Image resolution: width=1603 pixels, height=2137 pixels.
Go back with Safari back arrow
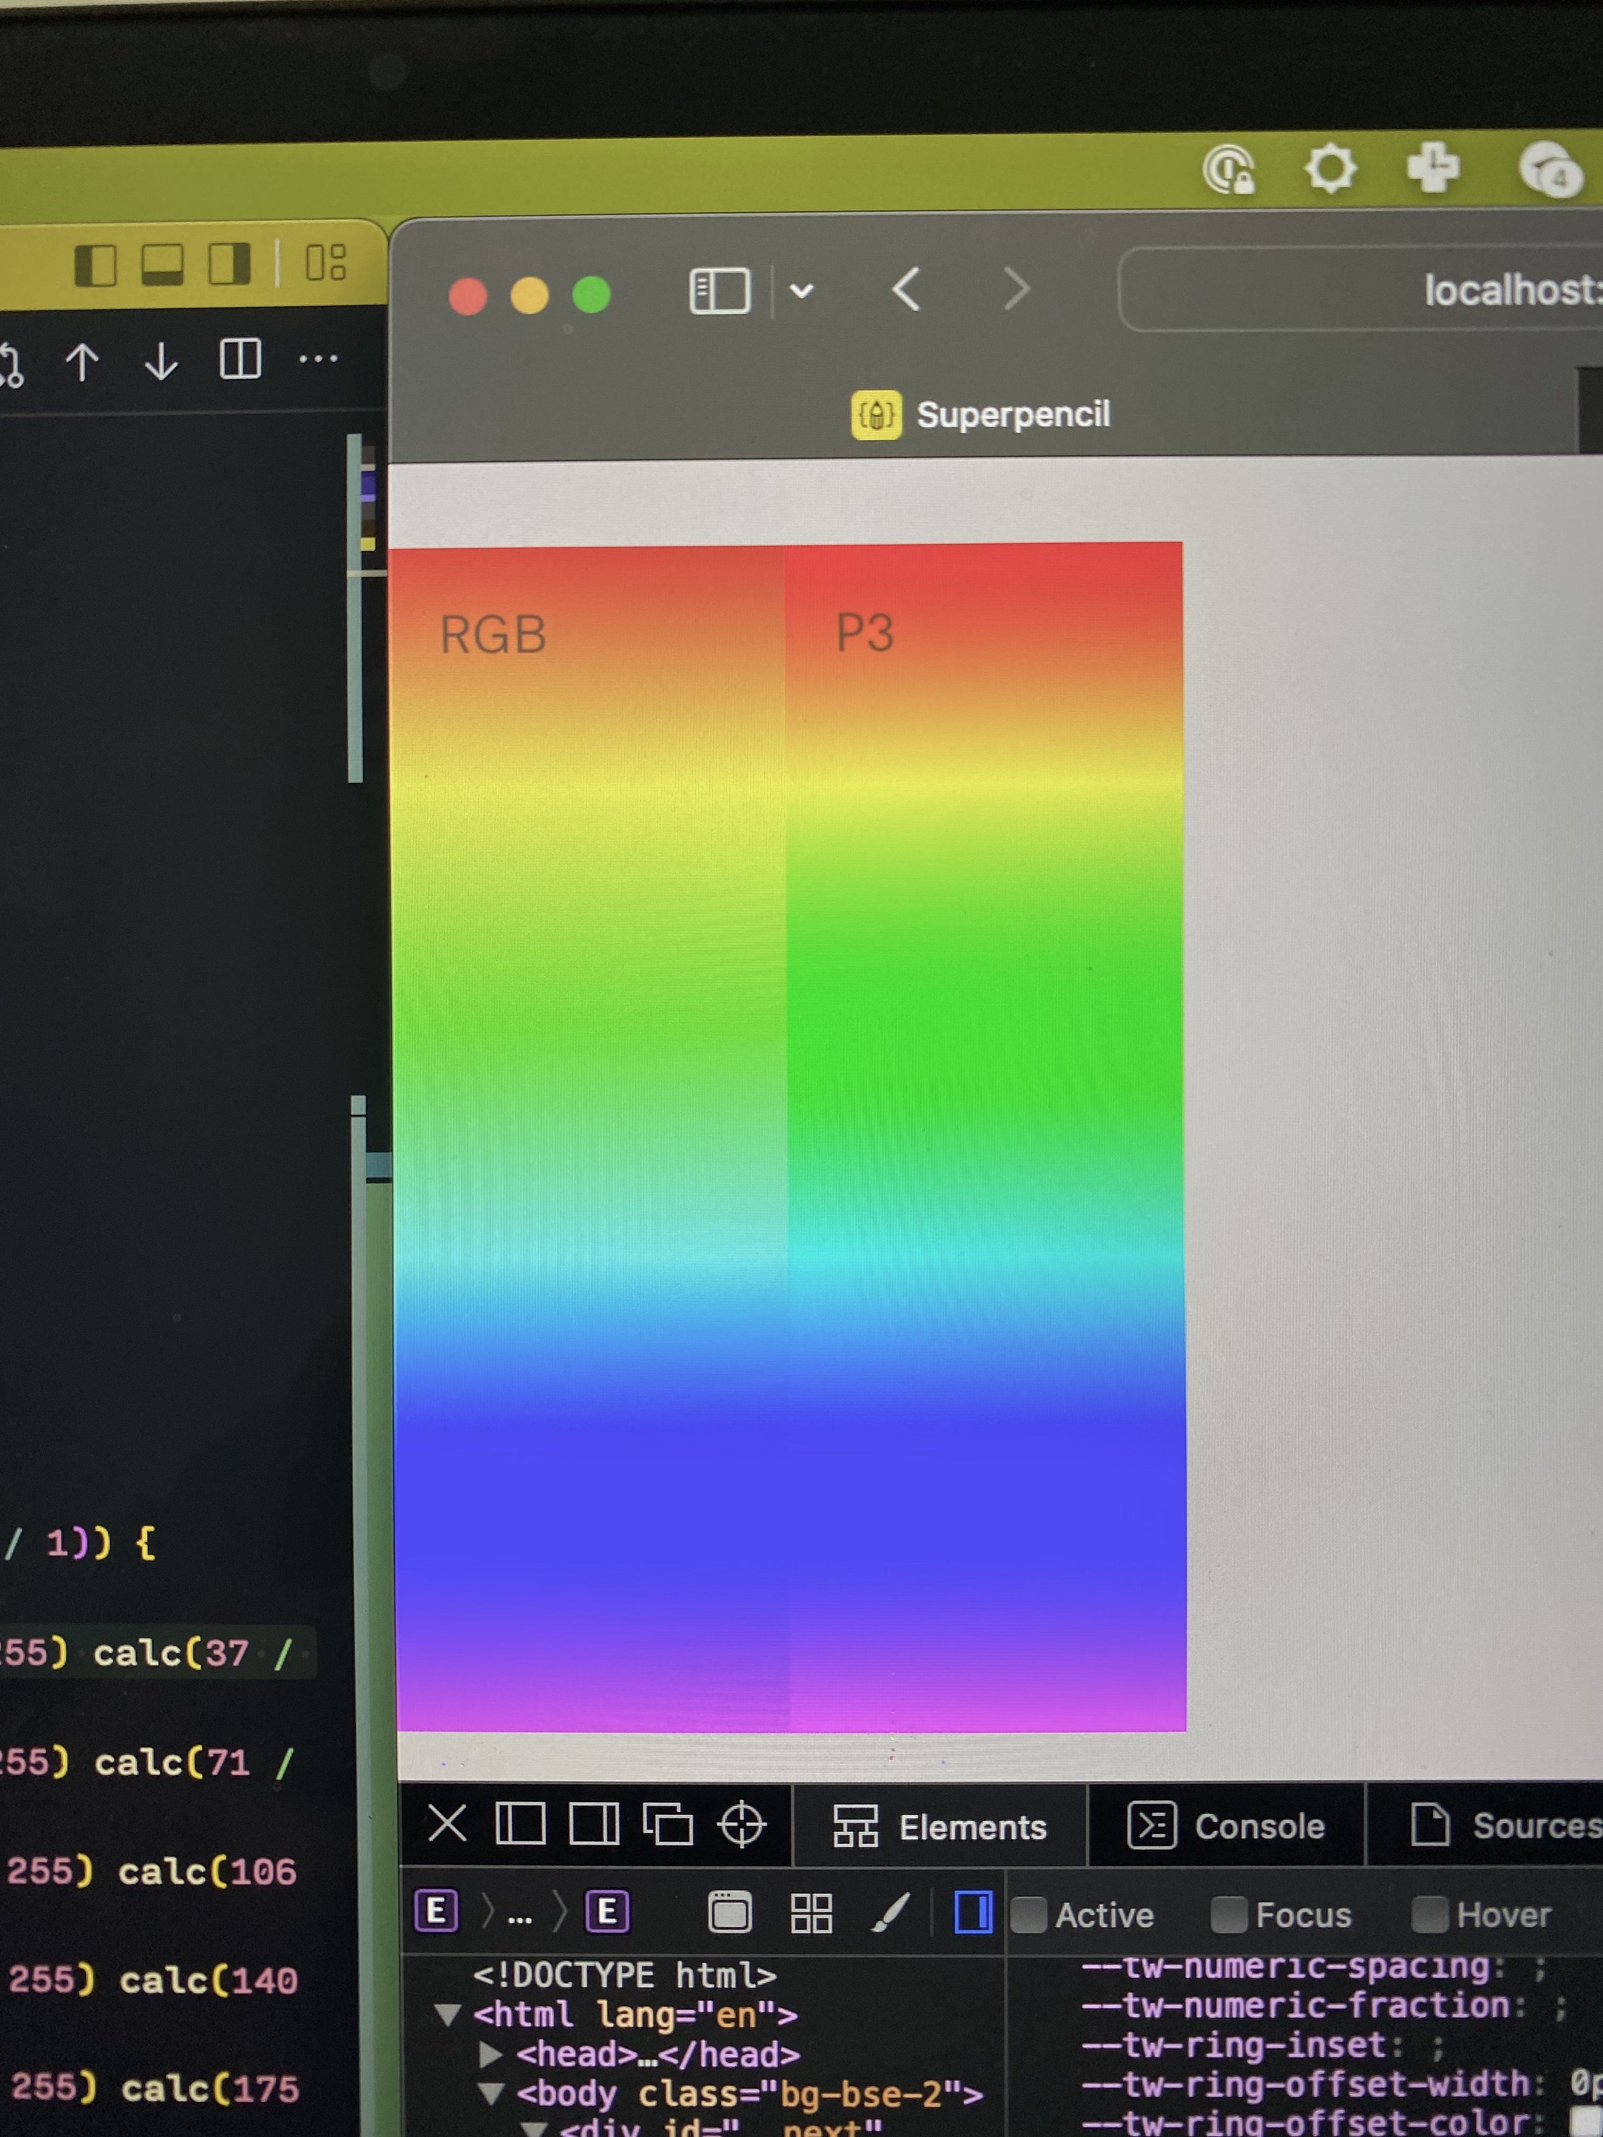tap(905, 289)
